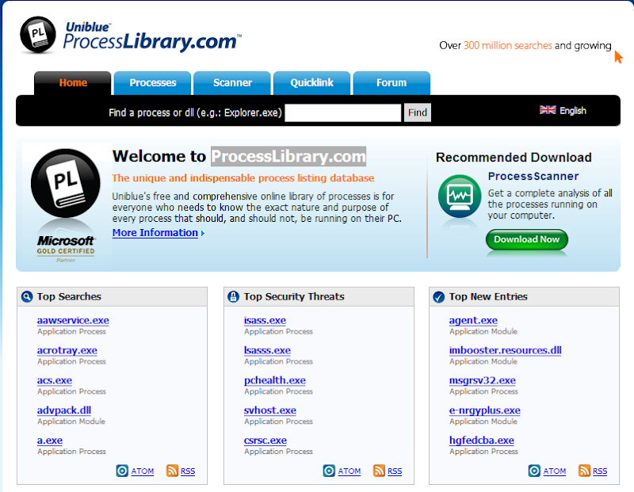
Task: Open the hgfedcba.exe entry link
Action: coord(482,440)
